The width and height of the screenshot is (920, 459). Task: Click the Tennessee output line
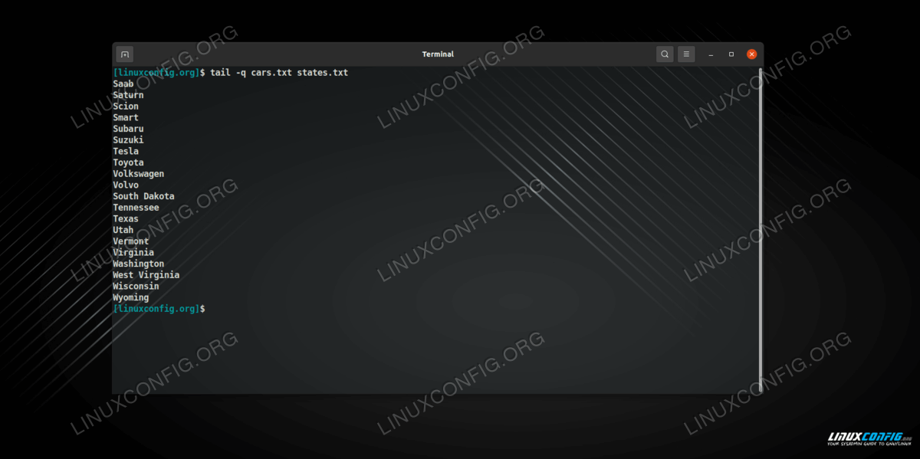[136, 208]
